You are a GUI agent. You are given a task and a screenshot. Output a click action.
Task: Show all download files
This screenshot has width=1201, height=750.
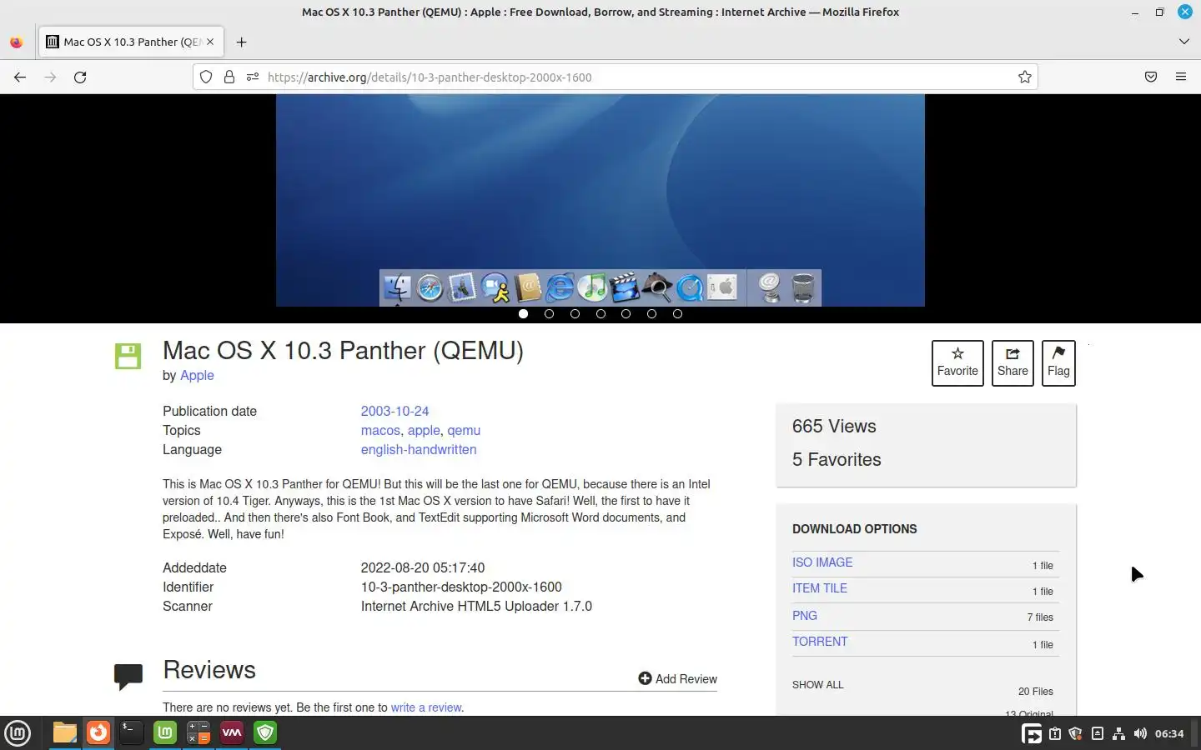(817, 684)
